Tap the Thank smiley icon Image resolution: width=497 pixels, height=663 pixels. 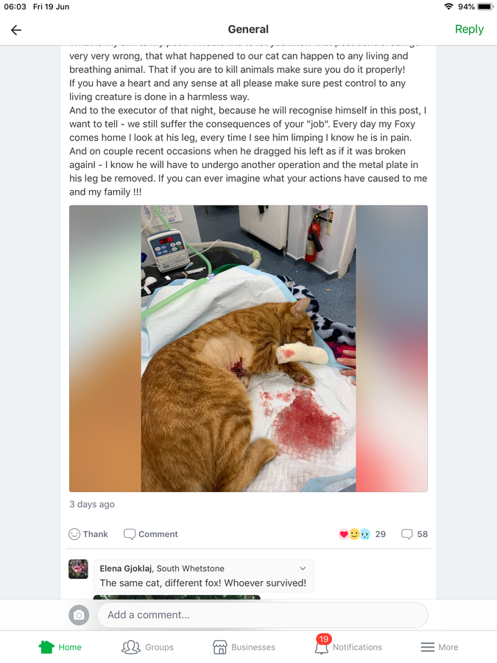(x=74, y=534)
